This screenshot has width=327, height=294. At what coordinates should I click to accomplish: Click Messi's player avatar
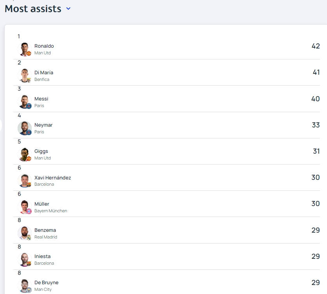24,102
